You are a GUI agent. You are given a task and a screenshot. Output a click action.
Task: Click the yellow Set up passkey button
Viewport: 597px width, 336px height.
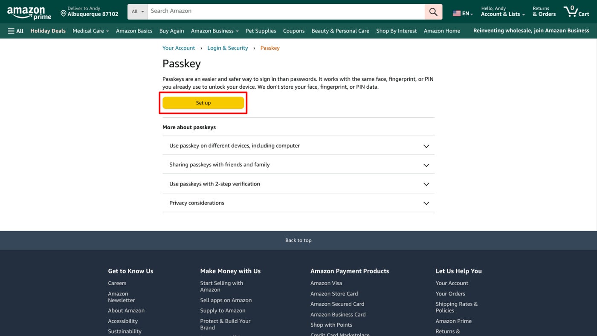coord(203,103)
